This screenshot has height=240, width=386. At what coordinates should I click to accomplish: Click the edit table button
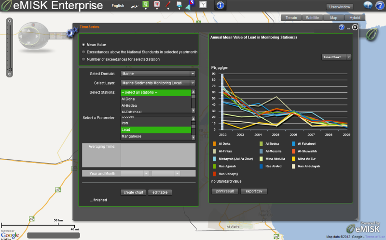click(160, 192)
